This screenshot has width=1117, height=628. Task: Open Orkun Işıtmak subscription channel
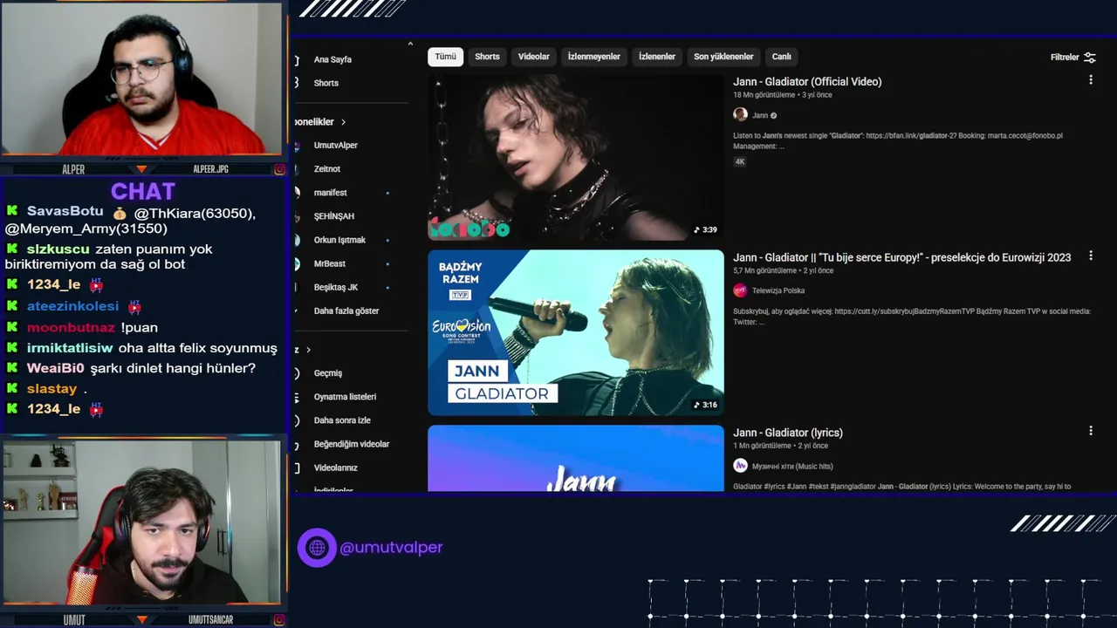[339, 240]
